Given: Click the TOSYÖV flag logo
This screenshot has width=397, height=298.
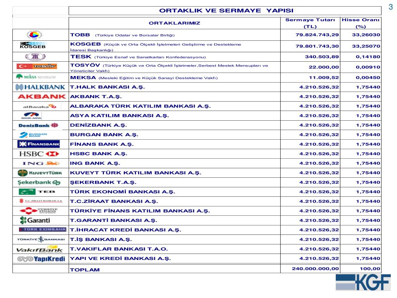Looking at the screenshot, I should pos(37,66).
